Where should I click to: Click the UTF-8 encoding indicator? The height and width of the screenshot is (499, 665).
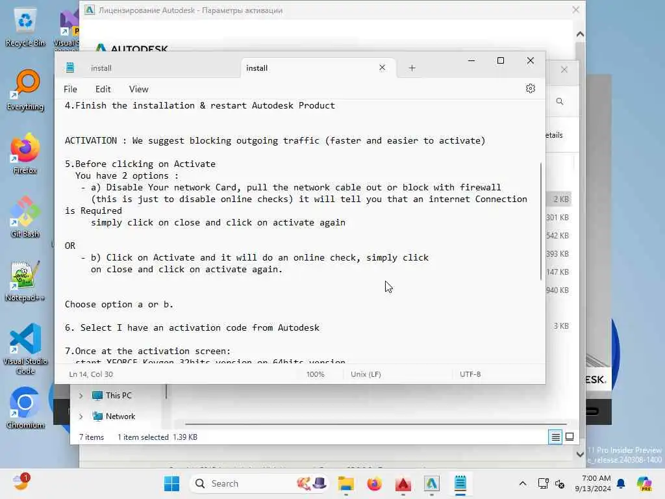(470, 374)
